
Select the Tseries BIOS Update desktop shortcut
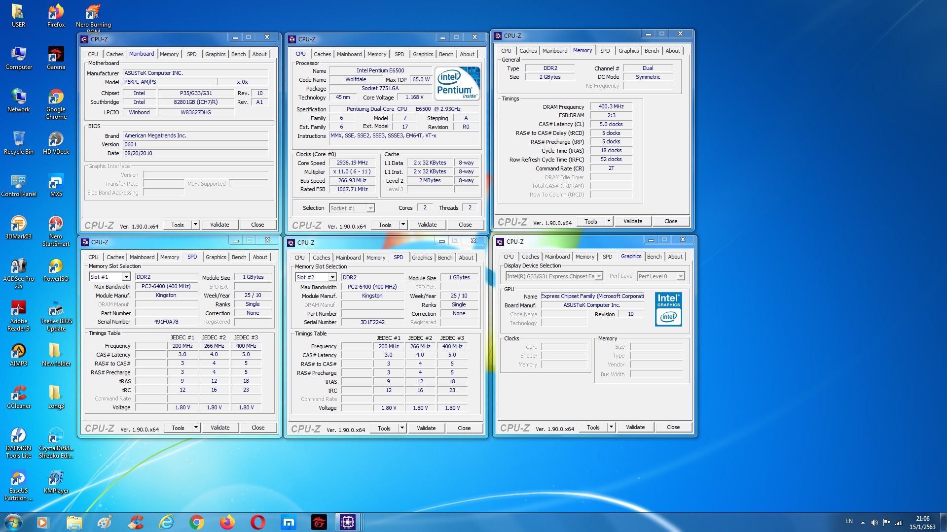(x=56, y=316)
